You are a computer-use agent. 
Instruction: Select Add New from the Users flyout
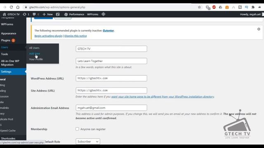35,53
